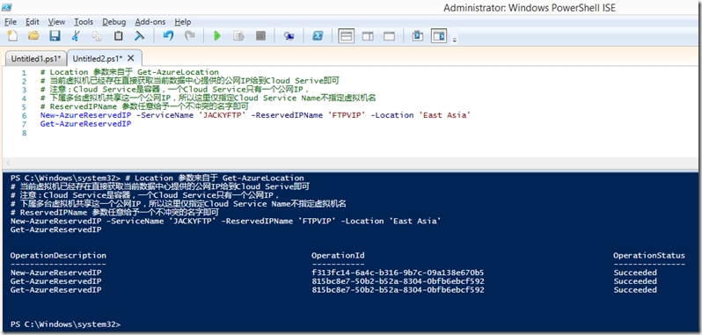Open the Debug menu
This screenshot has height=335, width=702.
coord(114,21)
